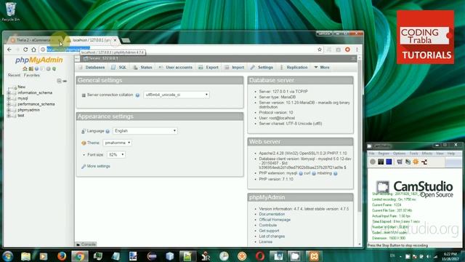Click the blue CamStudio stop button

389,162
